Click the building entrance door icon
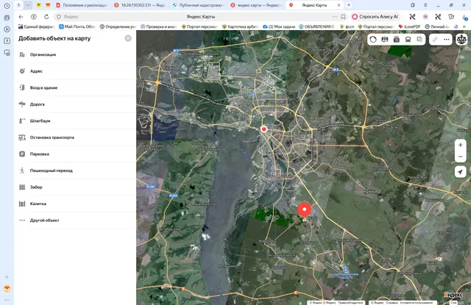 (x=22, y=87)
